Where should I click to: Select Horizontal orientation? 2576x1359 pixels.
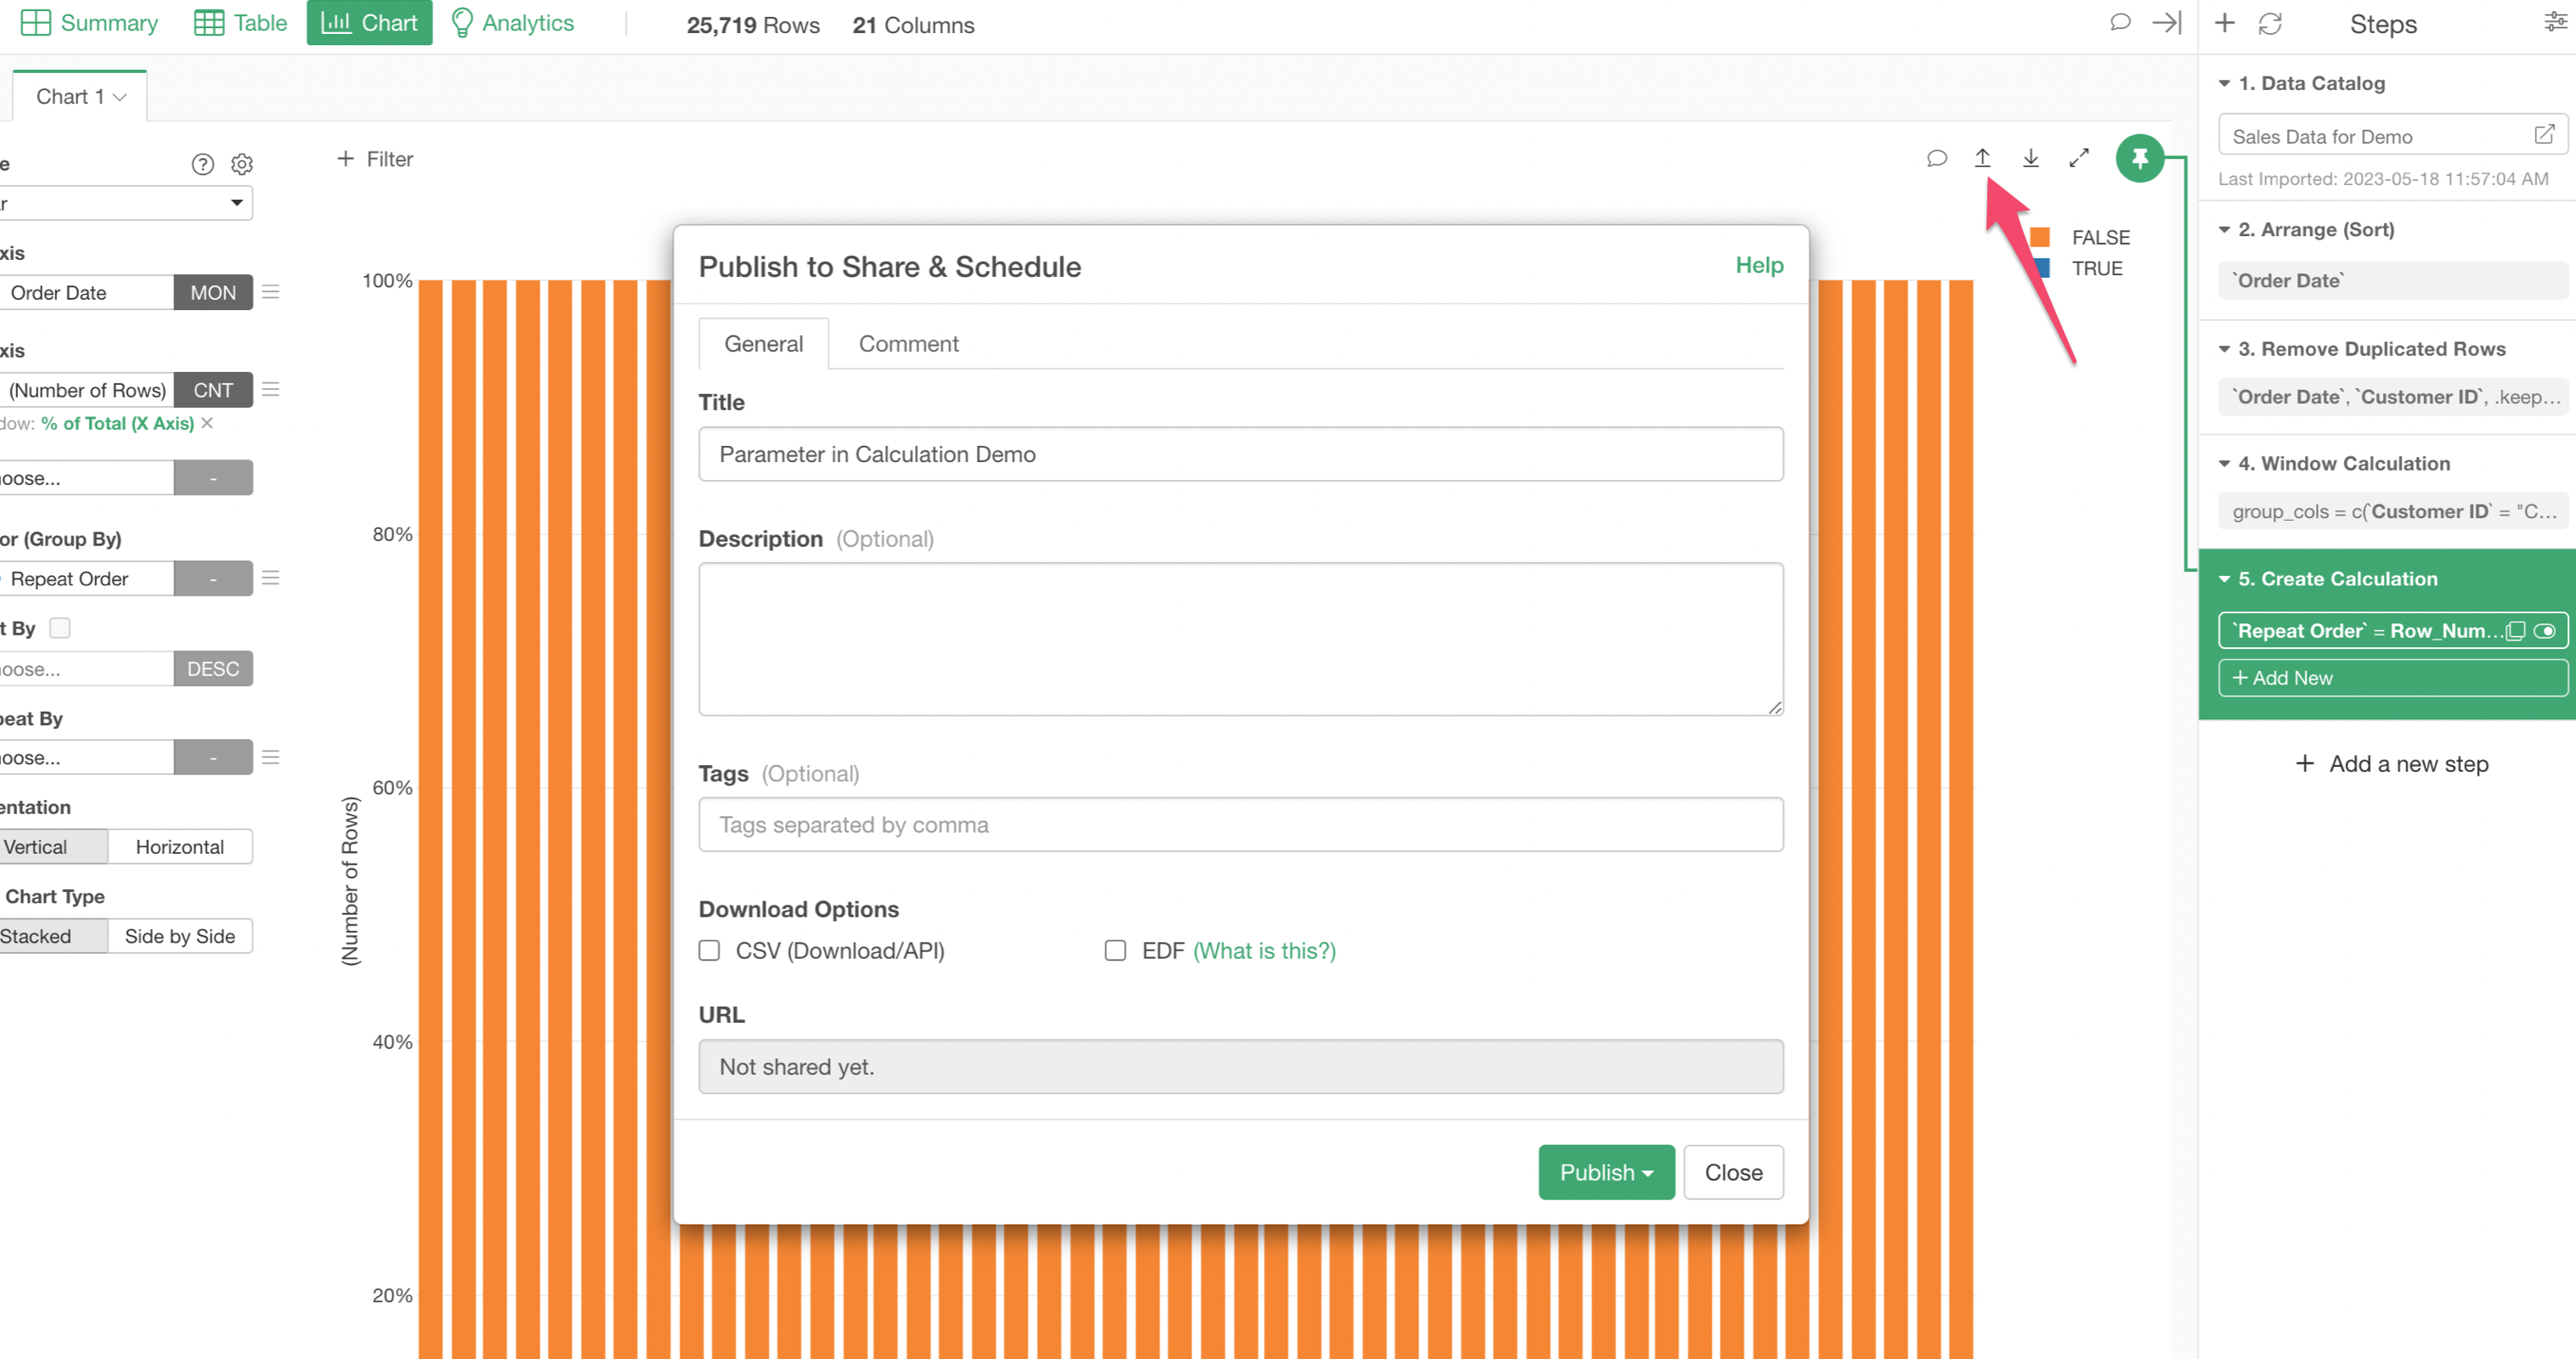pyautogui.click(x=180, y=847)
